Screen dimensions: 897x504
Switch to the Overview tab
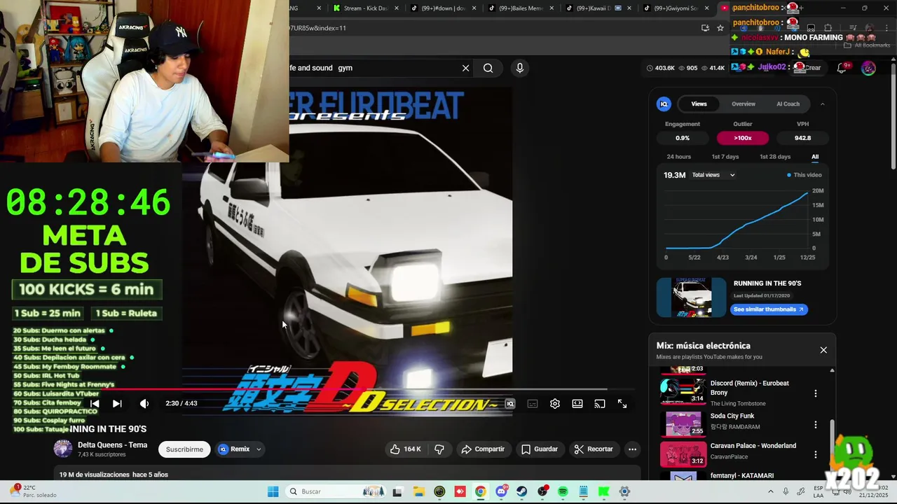point(744,104)
